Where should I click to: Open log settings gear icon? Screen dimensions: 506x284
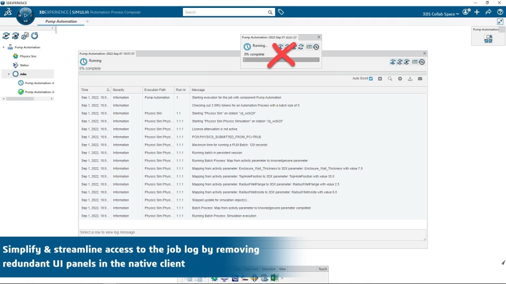pyautogui.click(x=400, y=78)
